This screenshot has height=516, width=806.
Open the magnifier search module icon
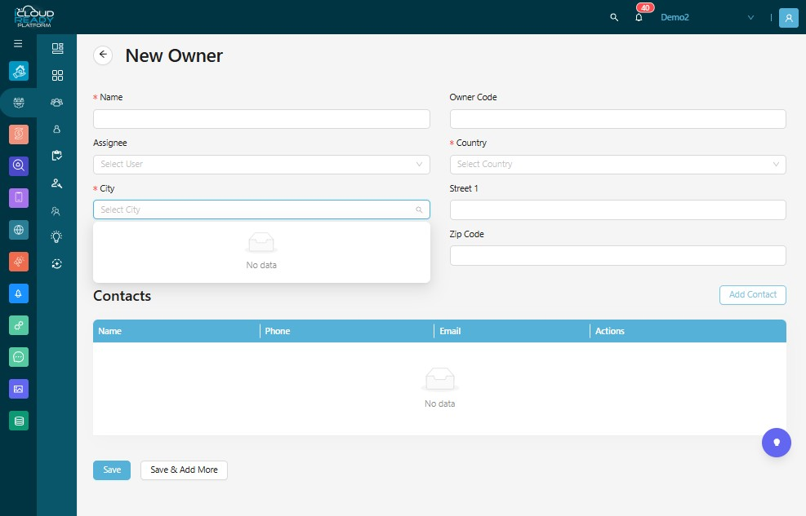19,166
